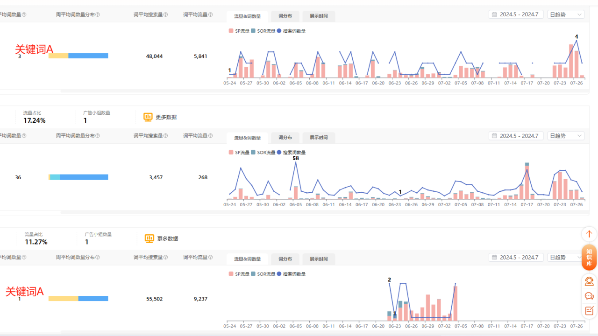Click the chat bubbles icon
The height and width of the screenshot is (336, 598).
tap(589, 296)
